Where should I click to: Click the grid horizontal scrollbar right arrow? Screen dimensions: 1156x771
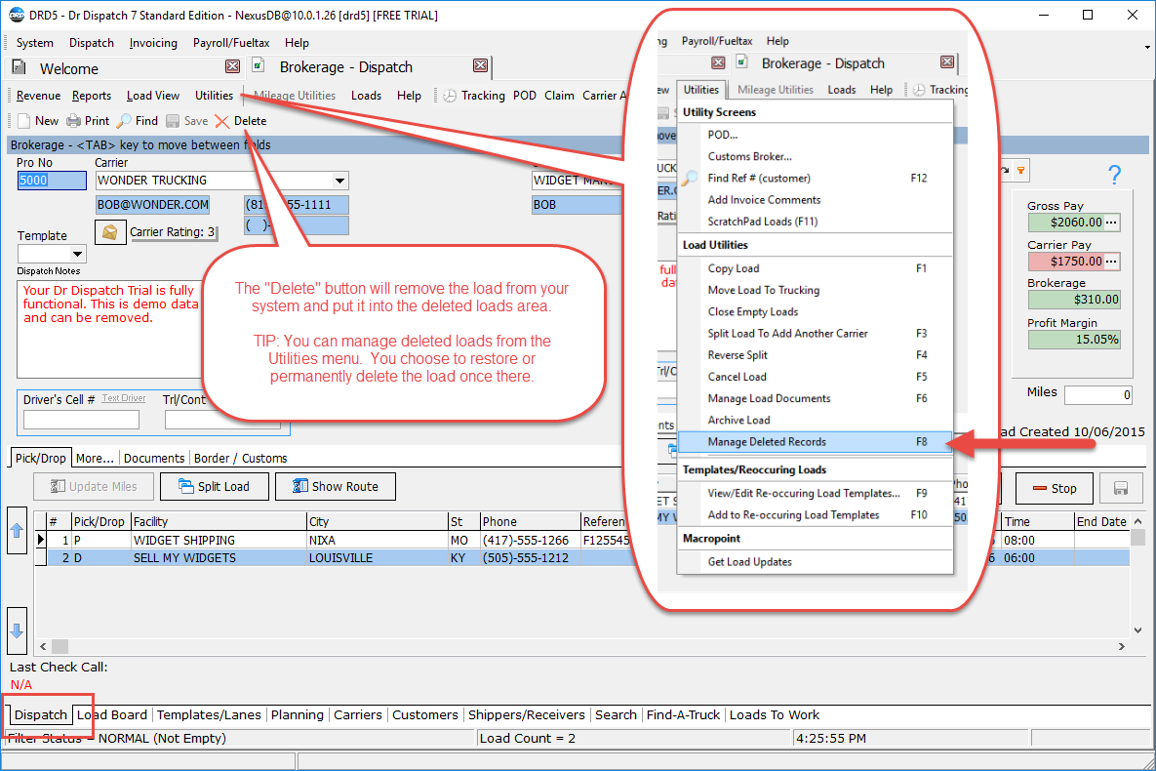(1121, 646)
